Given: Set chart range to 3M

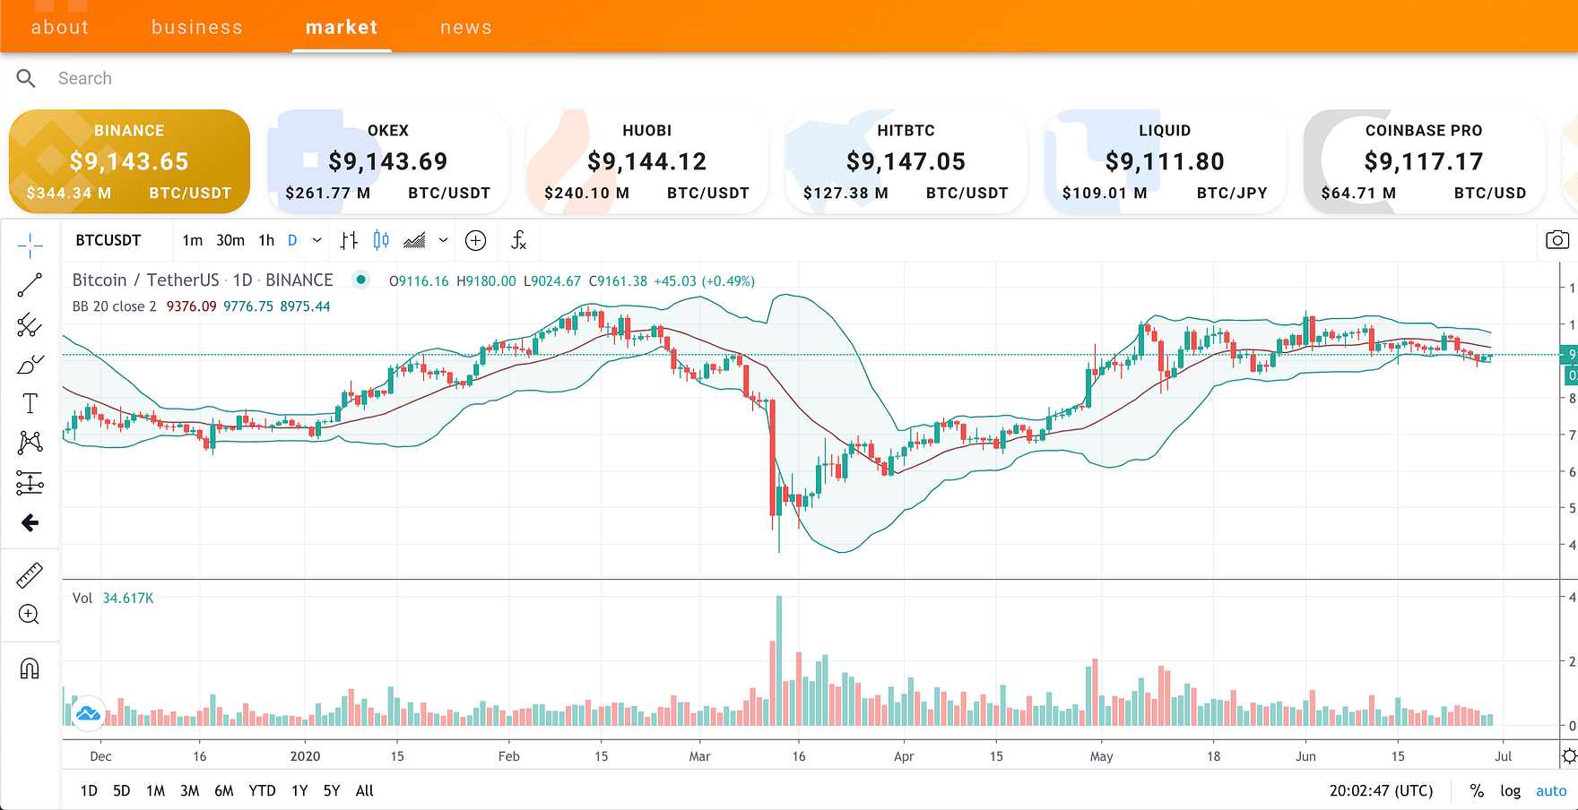Looking at the screenshot, I should pyautogui.click(x=189, y=791).
